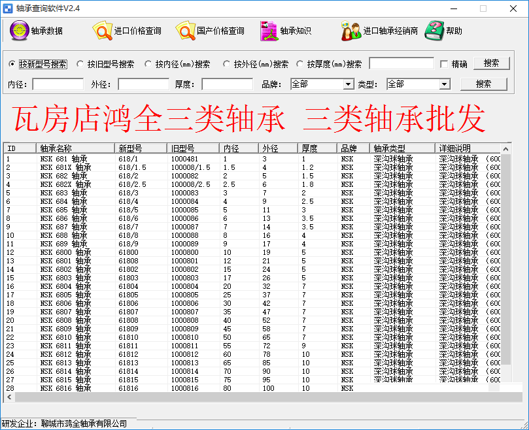Sort by 轴承名称 column header
529x430 pixels.
[x=75, y=148]
